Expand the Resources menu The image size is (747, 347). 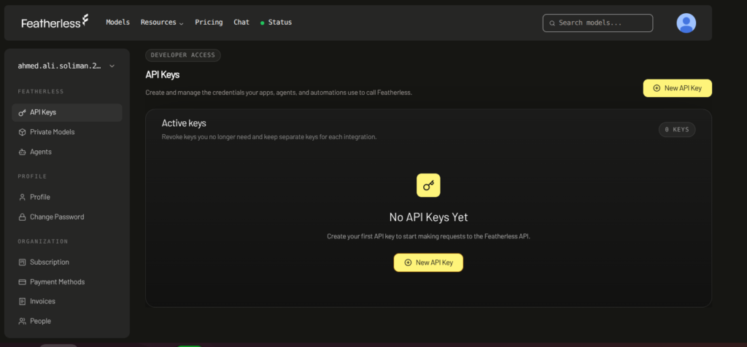point(162,23)
